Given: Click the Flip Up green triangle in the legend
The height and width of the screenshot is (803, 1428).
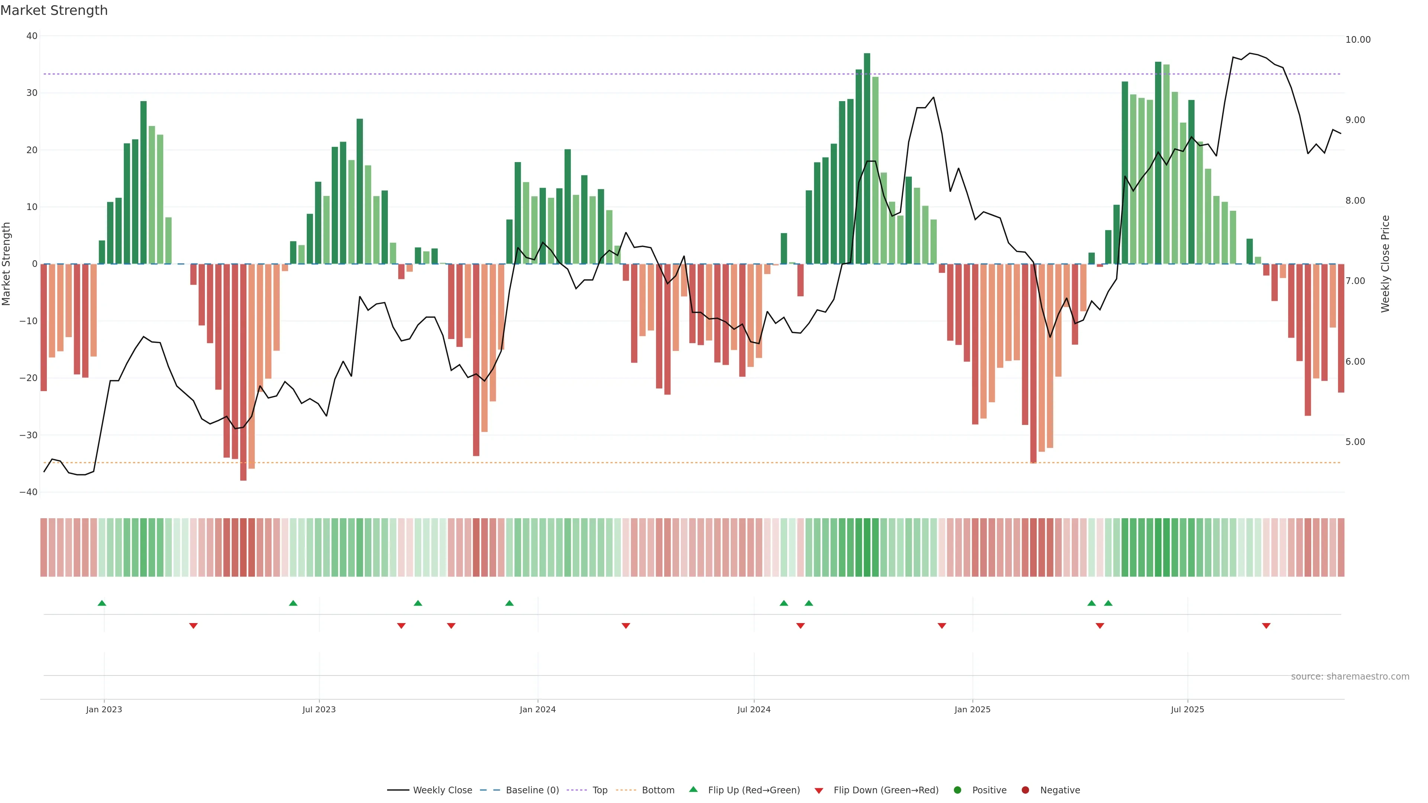Looking at the screenshot, I should pos(693,789).
